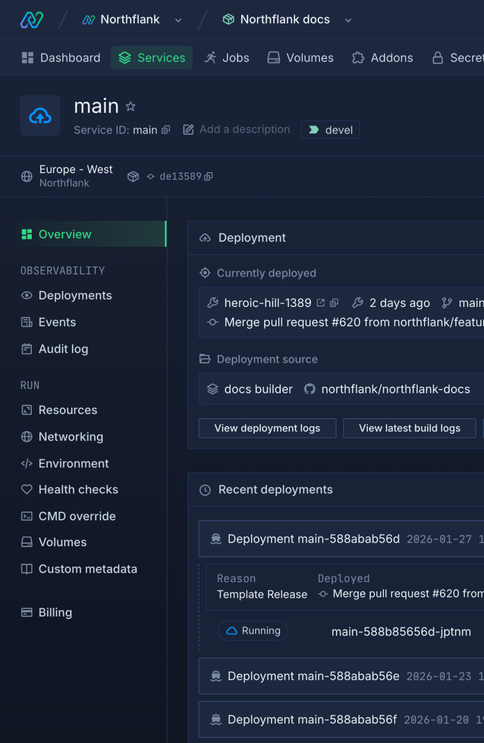Viewport: 484px width, 743px height.
Task: Star the main service as a favorite
Action: (x=130, y=107)
